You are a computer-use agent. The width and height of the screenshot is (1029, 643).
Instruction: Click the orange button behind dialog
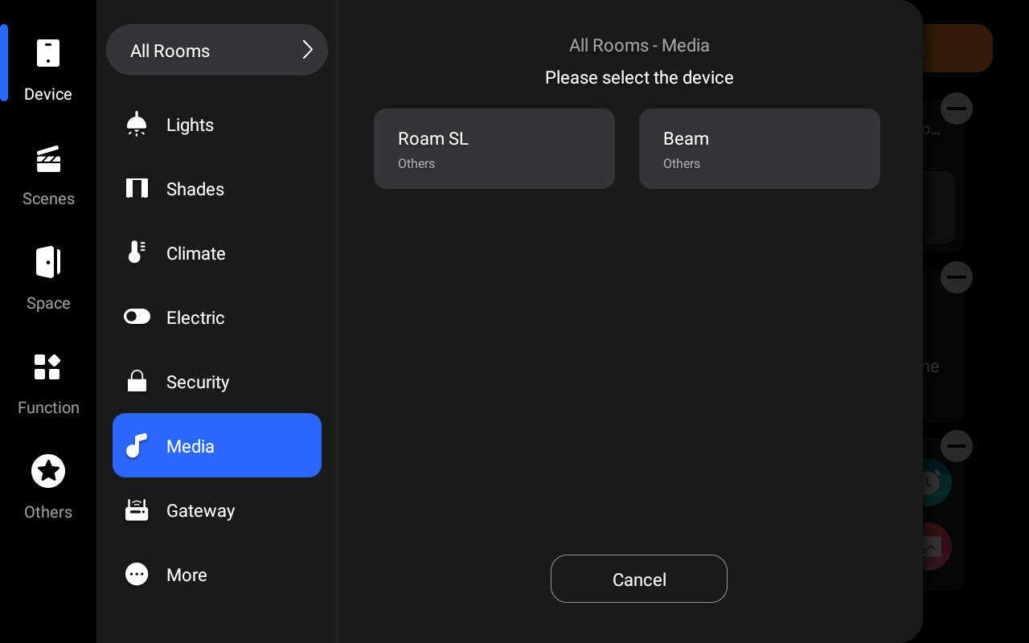(957, 48)
